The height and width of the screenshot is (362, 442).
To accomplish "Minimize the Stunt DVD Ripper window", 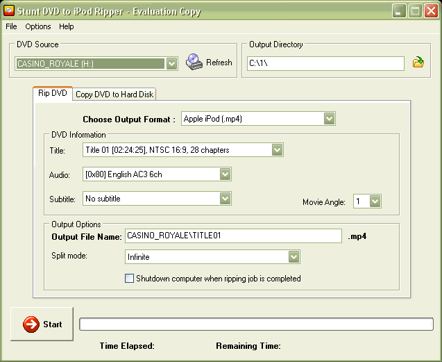I will (x=398, y=11).
